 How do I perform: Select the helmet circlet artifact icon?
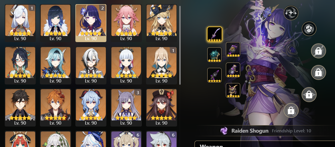pos(233,91)
